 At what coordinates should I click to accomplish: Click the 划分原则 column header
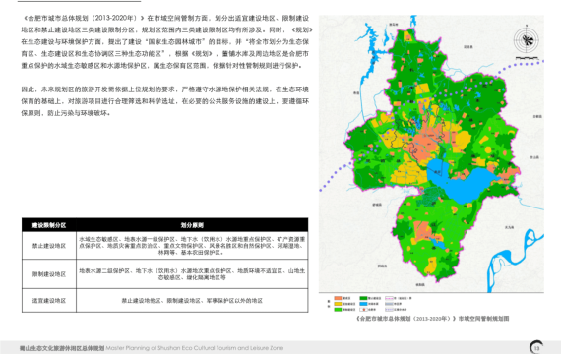click(192, 225)
